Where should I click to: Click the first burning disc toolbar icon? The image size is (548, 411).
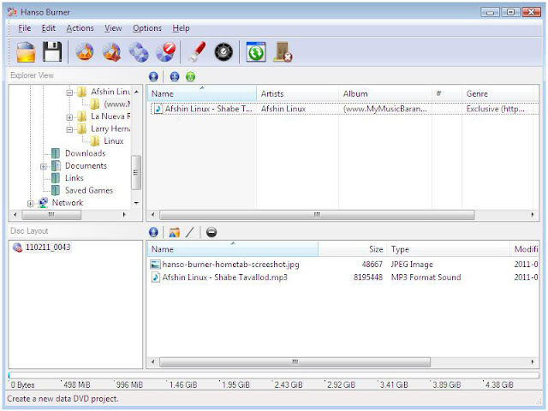coord(85,52)
